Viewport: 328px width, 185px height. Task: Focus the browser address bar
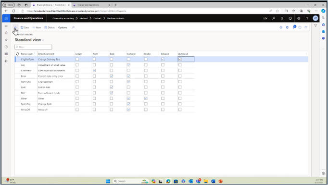tap(144, 11)
